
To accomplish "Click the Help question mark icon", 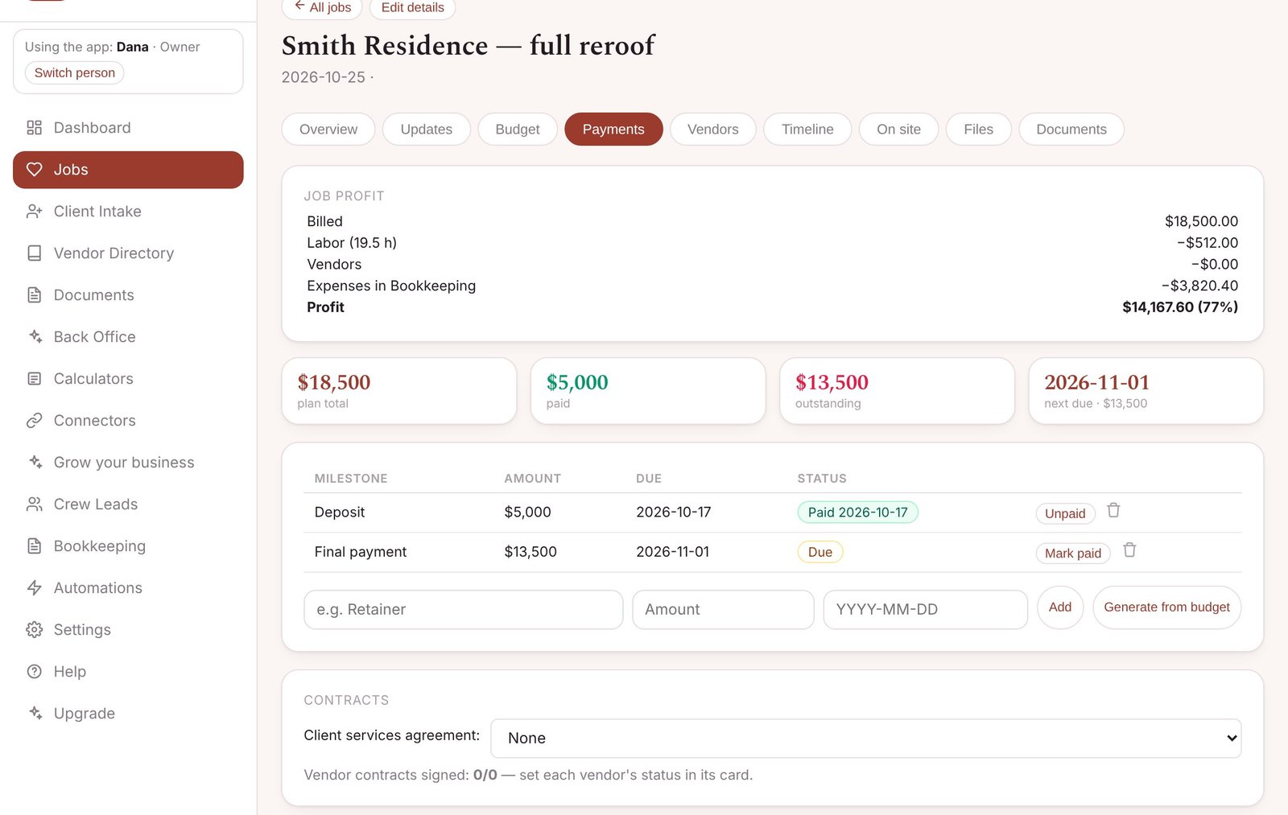I will (x=34, y=672).
